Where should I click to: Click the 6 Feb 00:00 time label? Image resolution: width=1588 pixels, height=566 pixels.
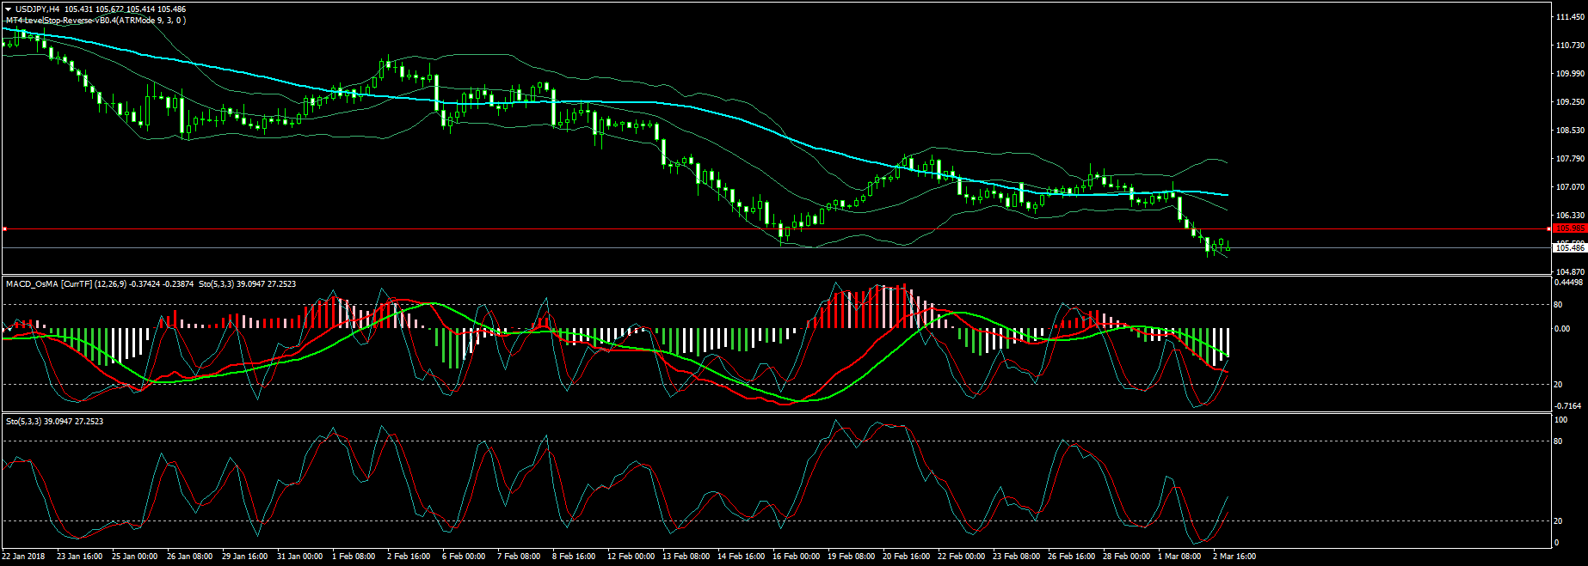tap(464, 557)
